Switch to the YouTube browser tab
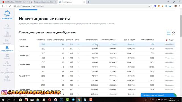Viewport: 182px width, 102px height. pos(15,2)
